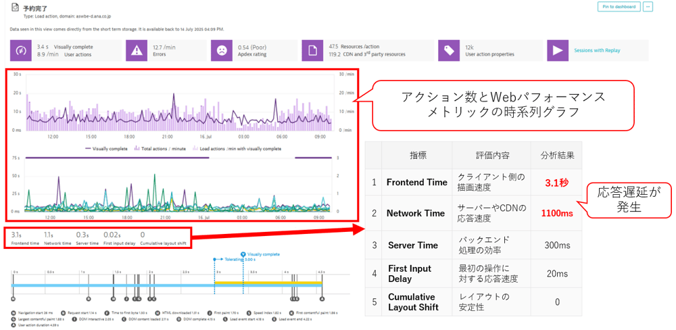Click 'Load event start 4.18 s' legend item
Viewport: 676px width, 330px height.
coord(244,319)
